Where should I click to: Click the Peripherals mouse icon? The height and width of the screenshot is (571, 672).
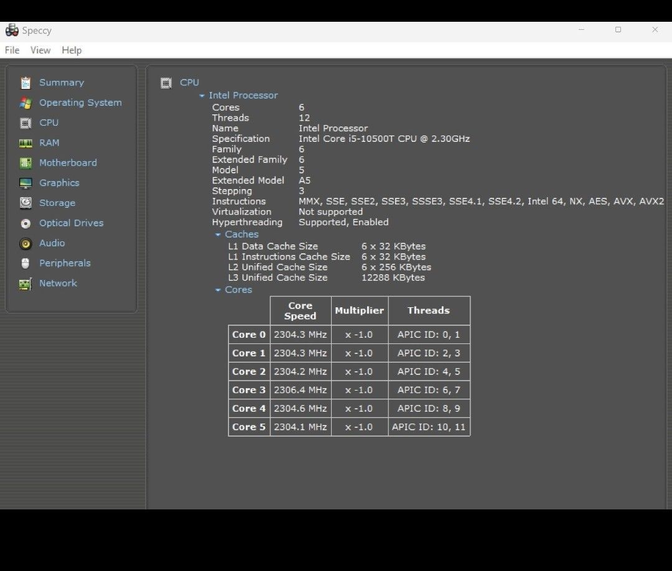pyautogui.click(x=26, y=263)
